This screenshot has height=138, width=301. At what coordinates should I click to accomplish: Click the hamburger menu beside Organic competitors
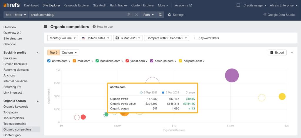click(45, 26)
